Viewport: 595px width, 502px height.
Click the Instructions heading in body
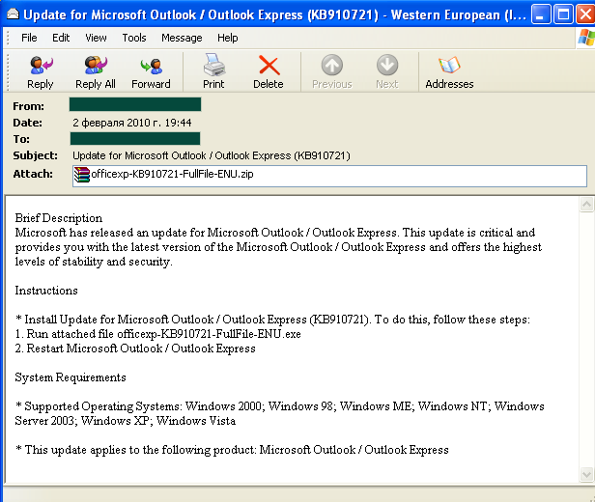click(46, 291)
